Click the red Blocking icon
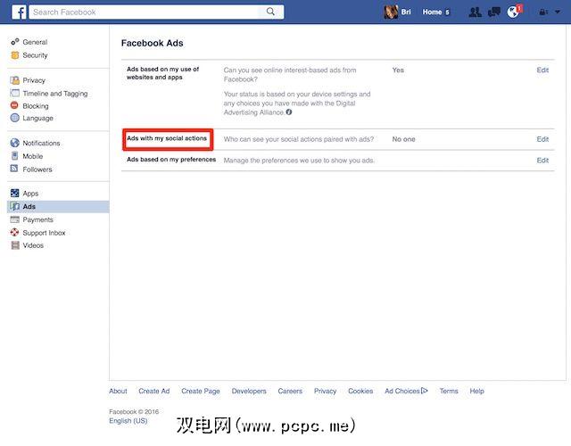Screen dimensions: 571x446 point(14,105)
